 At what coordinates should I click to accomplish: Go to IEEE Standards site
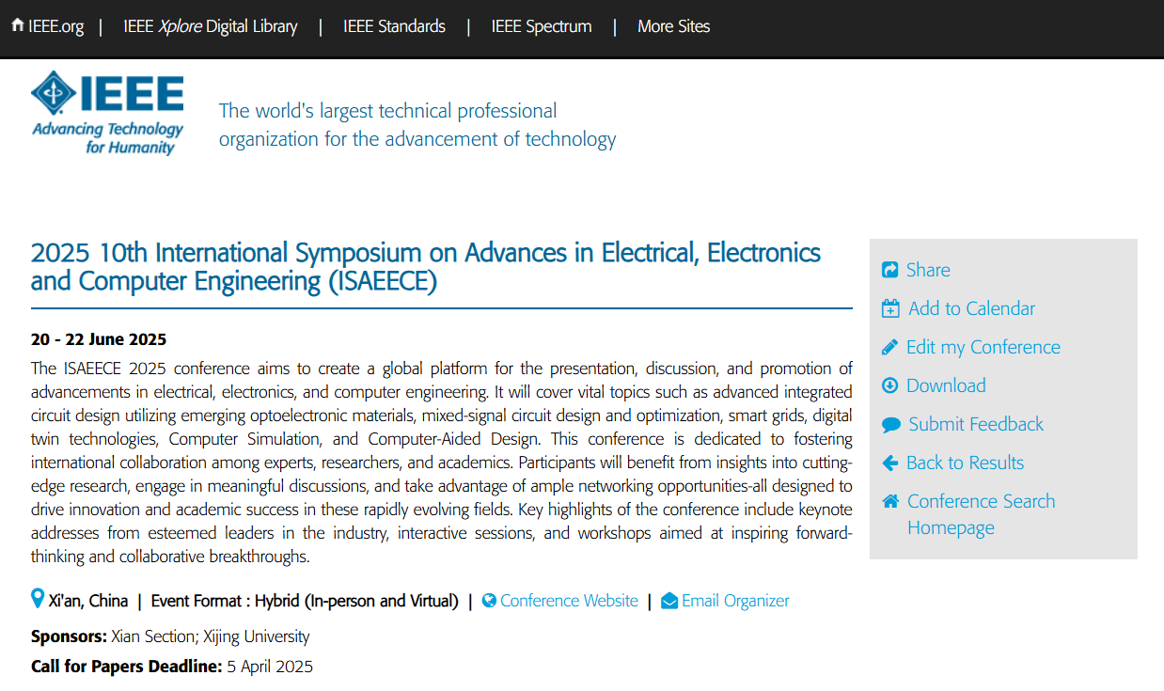coord(394,26)
